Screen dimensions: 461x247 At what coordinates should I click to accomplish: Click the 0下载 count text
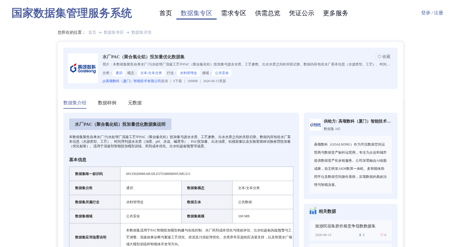pos(177,81)
